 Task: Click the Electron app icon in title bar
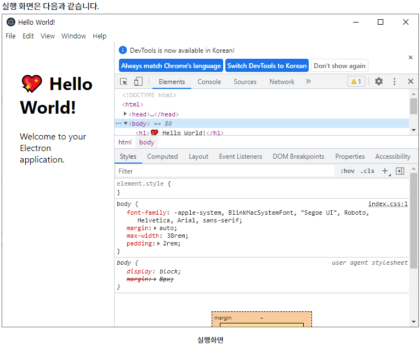(11, 22)
